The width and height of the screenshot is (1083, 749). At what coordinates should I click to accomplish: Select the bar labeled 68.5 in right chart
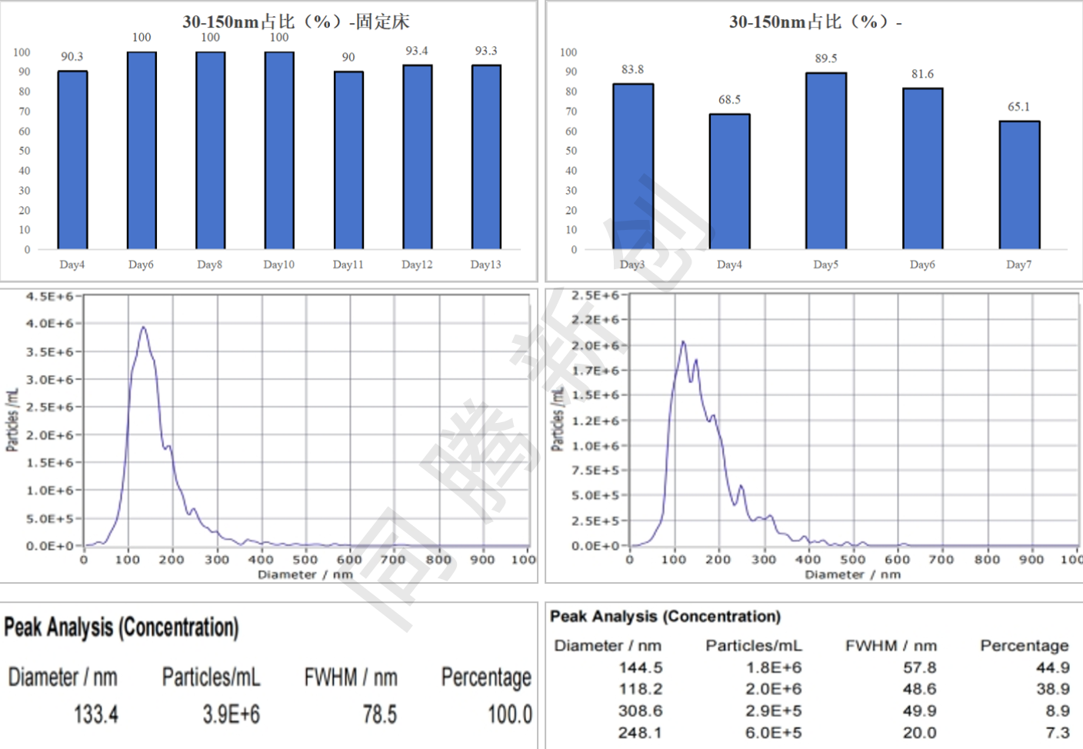coord(729,181)
